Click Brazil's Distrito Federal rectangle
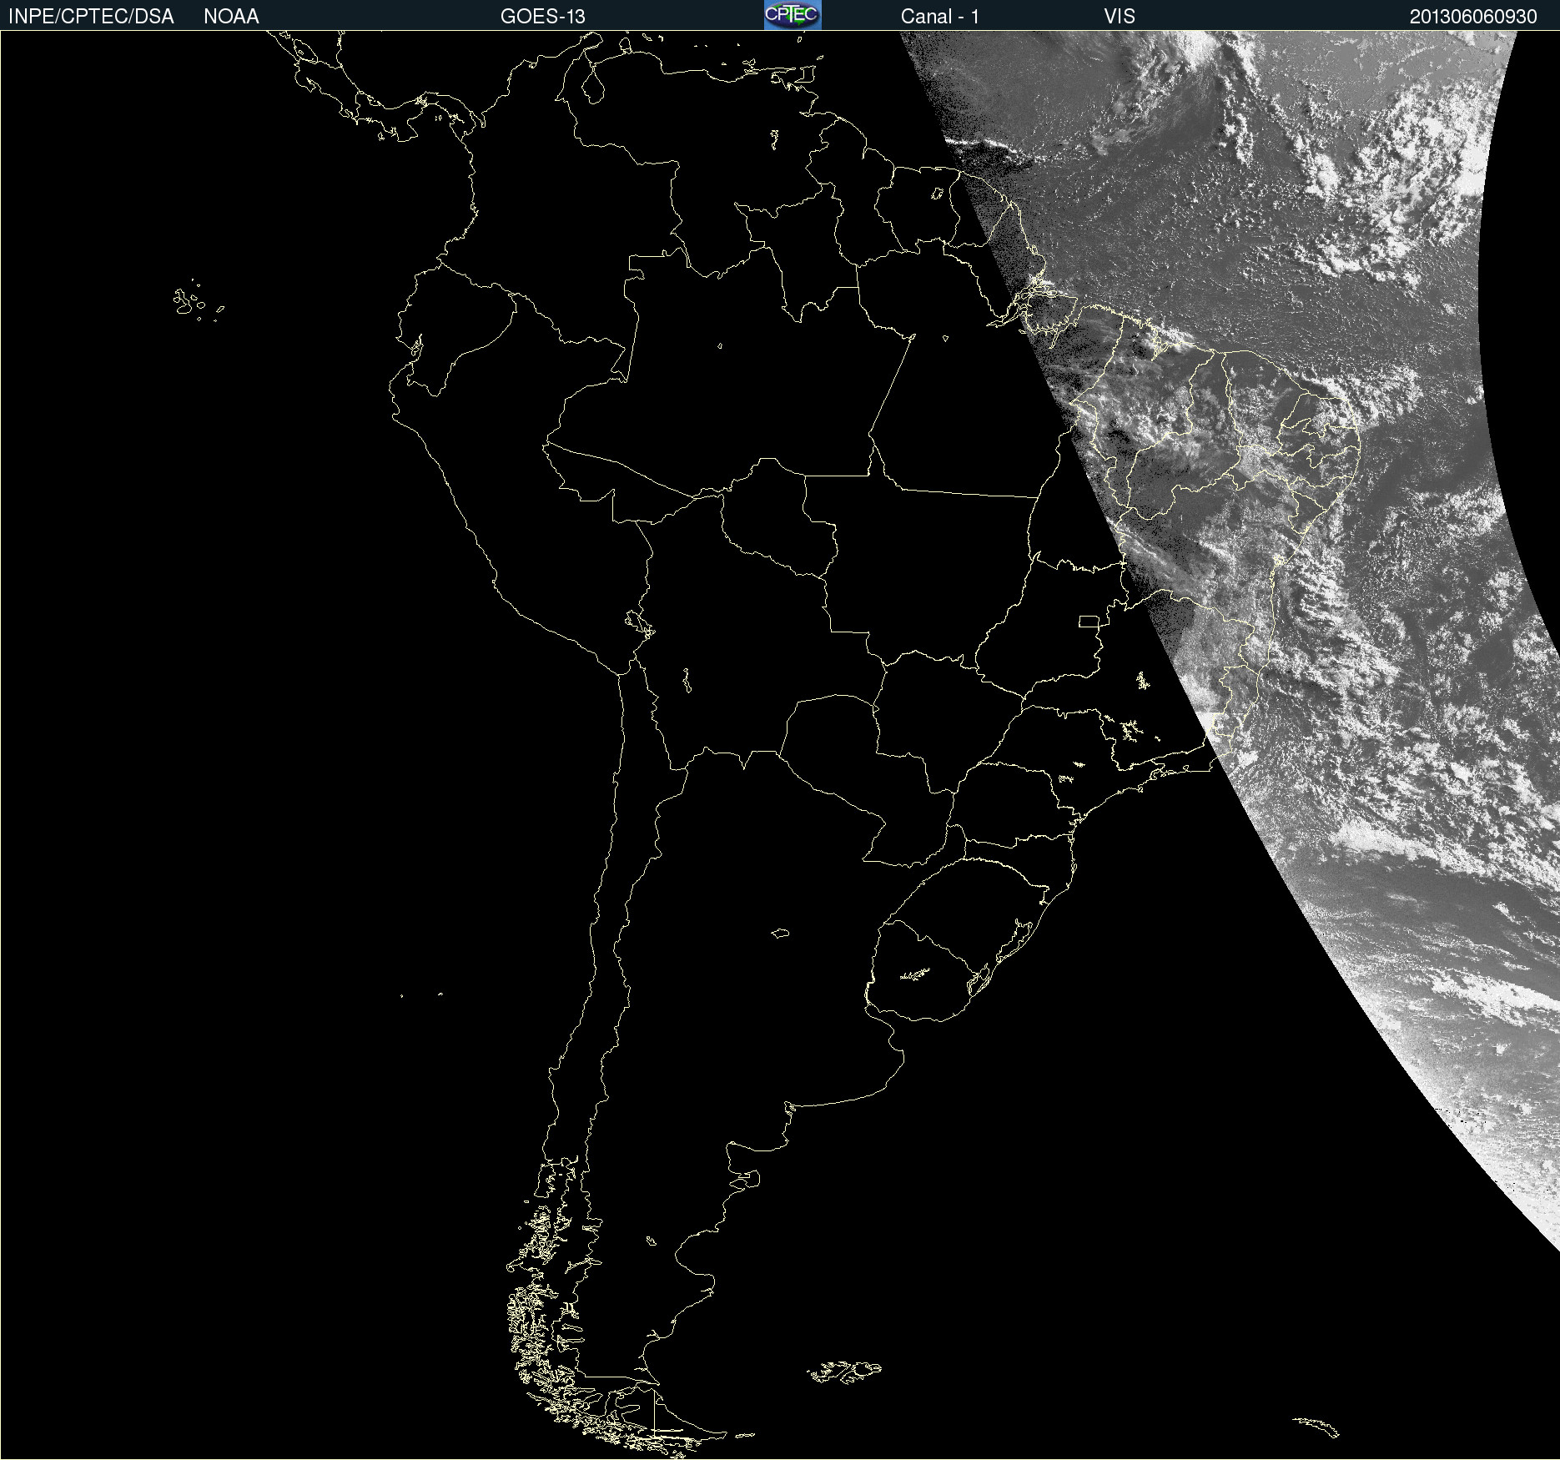Screen dimensions: 1560x1460 click(1089, 622)
